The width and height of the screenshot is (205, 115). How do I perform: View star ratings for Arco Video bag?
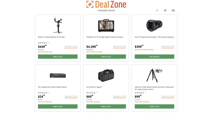(x=91, y=93)
